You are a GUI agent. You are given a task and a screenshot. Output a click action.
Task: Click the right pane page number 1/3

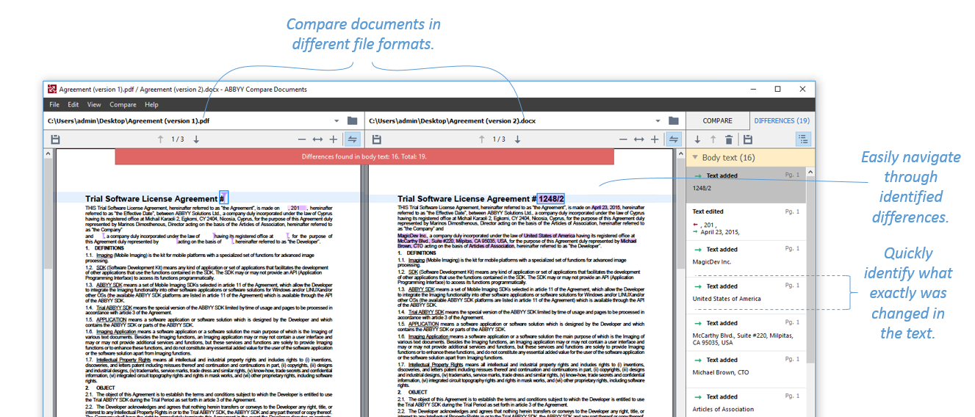tap(499, 139)
